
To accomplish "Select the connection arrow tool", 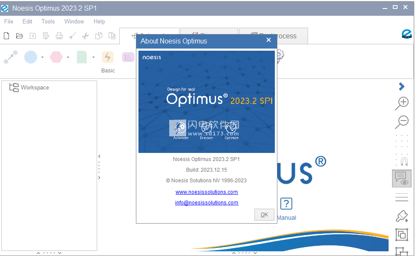I will pos(11,57).
